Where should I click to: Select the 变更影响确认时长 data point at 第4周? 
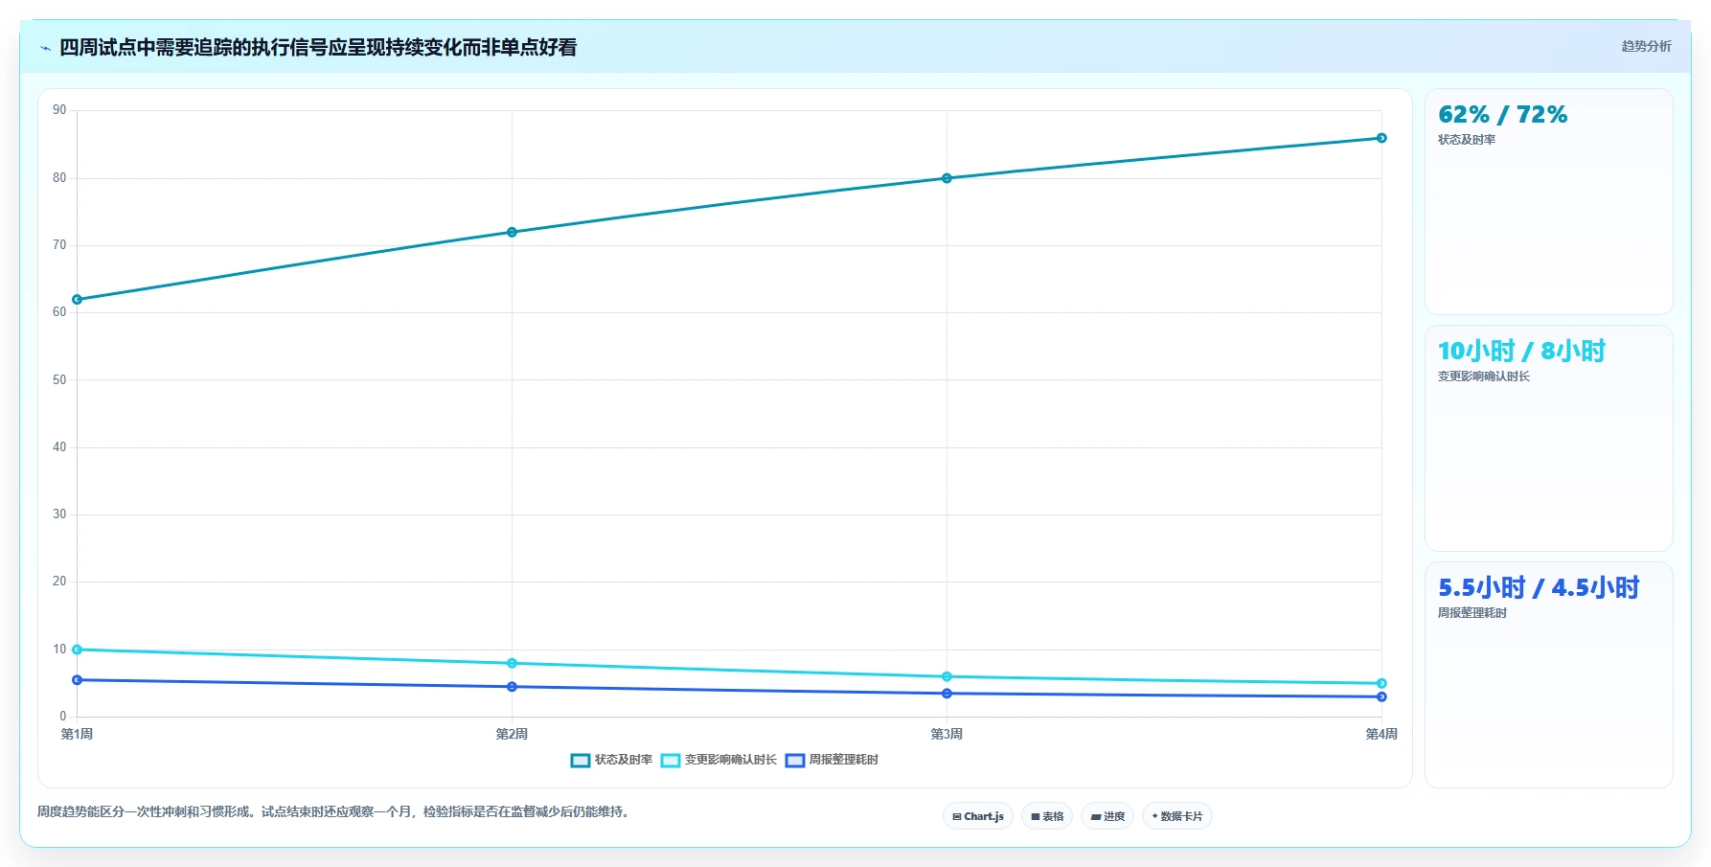coord(1381,683)
